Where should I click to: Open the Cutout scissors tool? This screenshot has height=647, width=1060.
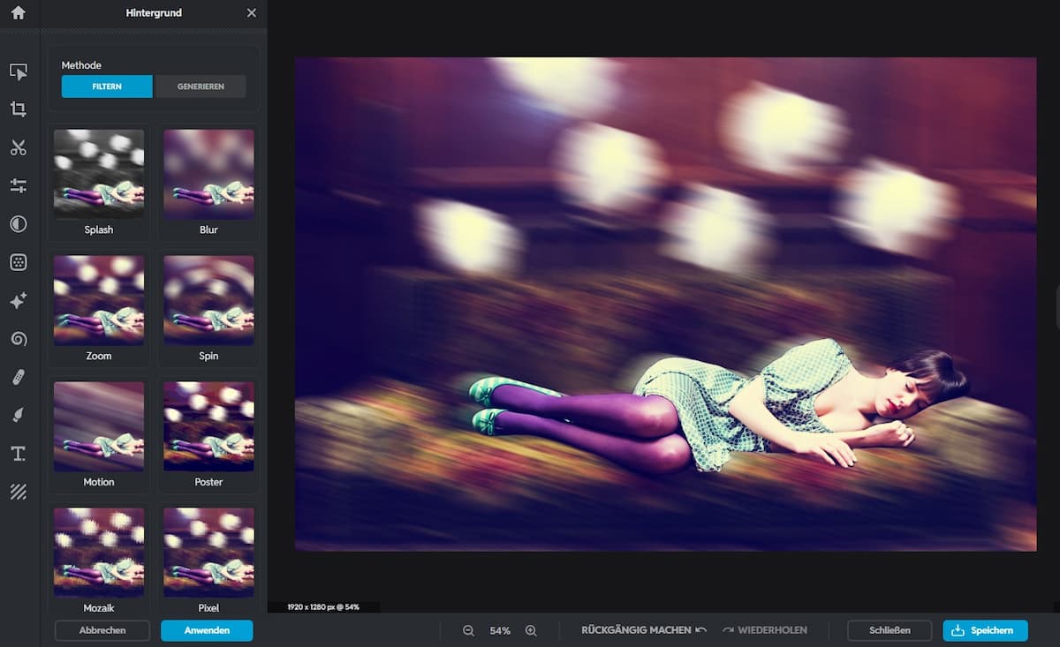(x=19, y=147)
